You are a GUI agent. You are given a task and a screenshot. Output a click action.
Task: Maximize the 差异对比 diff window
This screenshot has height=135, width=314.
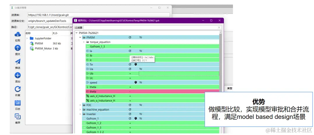click(211, 20)
